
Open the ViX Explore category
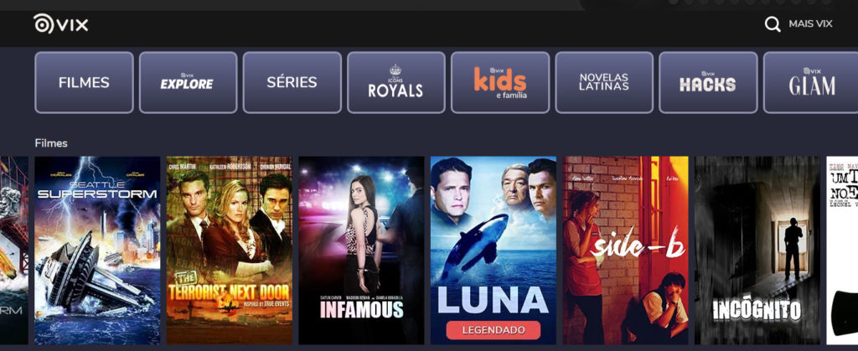point(188,83)
